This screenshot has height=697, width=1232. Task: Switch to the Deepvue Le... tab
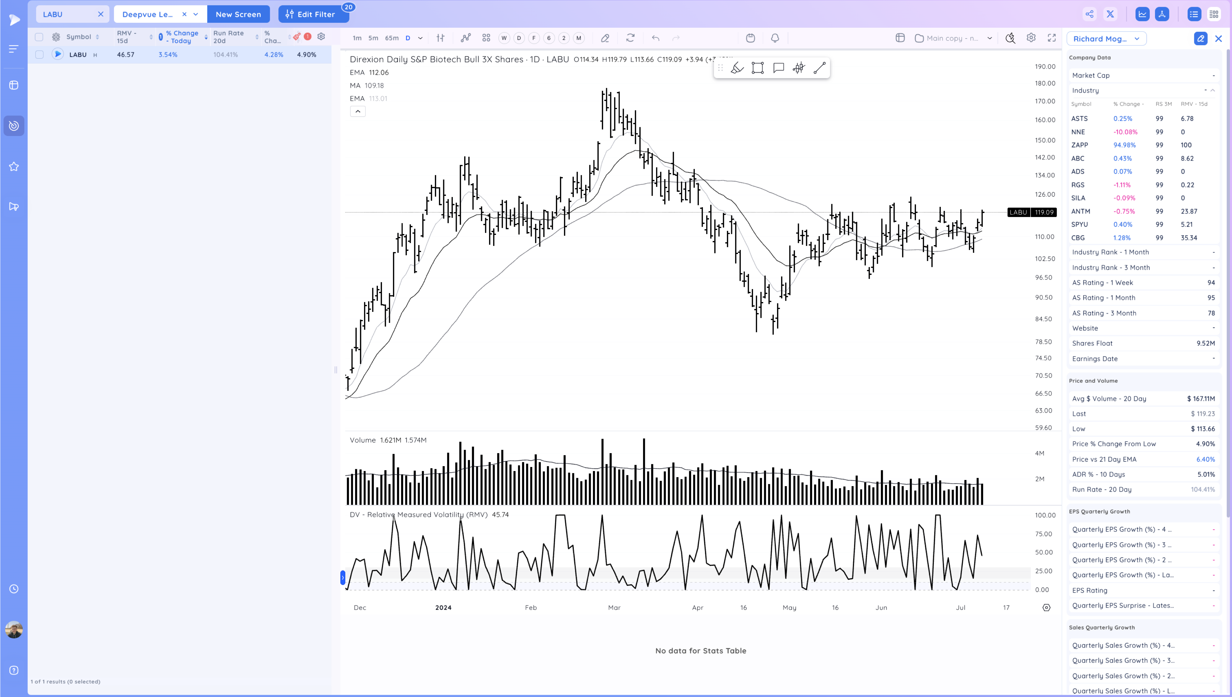click(148, 14)
